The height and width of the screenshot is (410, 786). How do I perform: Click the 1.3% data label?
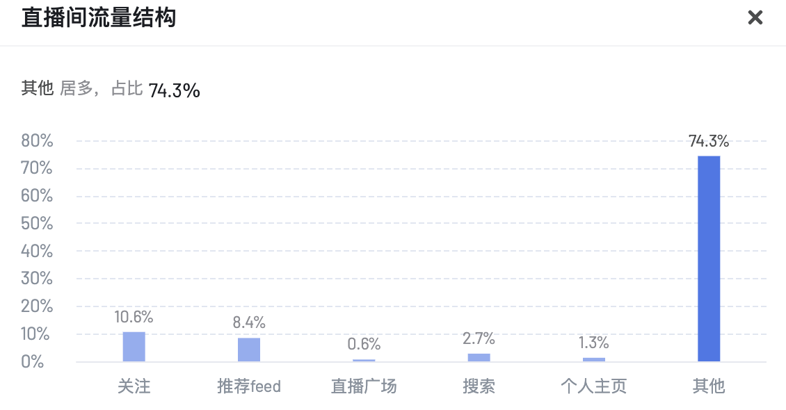coord(594,343)
